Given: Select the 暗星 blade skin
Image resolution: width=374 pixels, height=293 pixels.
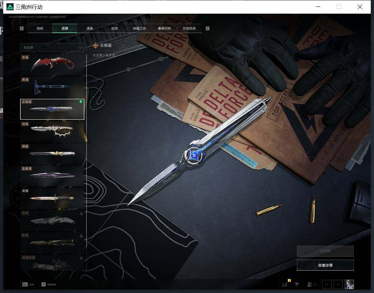Looking at the screenshot, I should click(x=52, y=154).
